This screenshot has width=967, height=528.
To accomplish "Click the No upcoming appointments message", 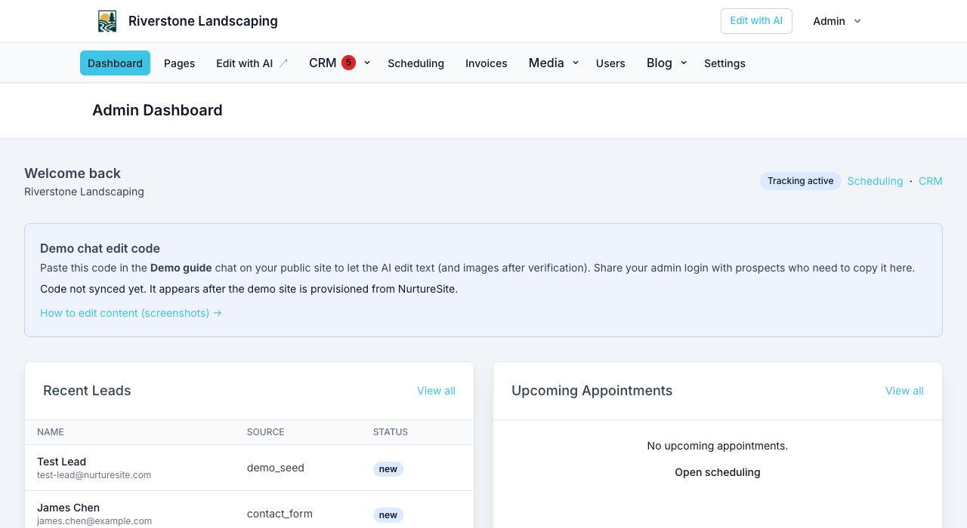I will pos(718,446).
